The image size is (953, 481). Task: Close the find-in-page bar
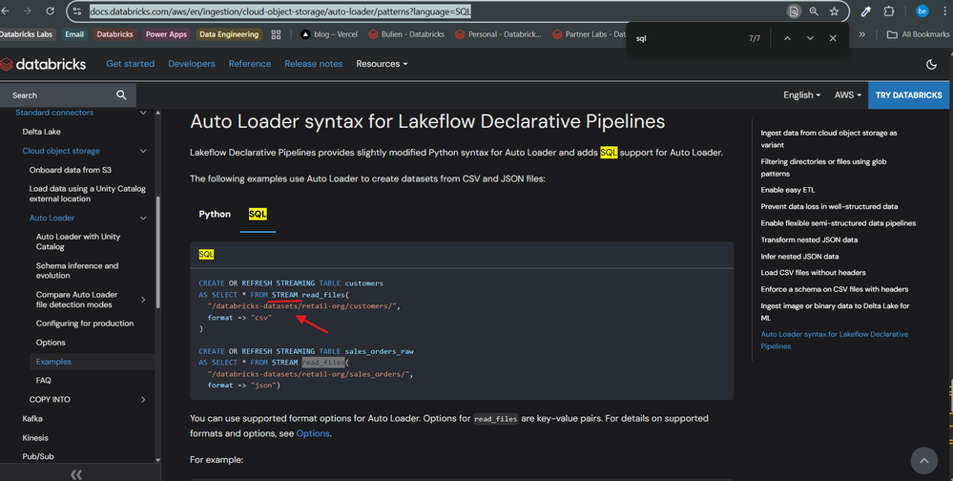coord(833,38)
